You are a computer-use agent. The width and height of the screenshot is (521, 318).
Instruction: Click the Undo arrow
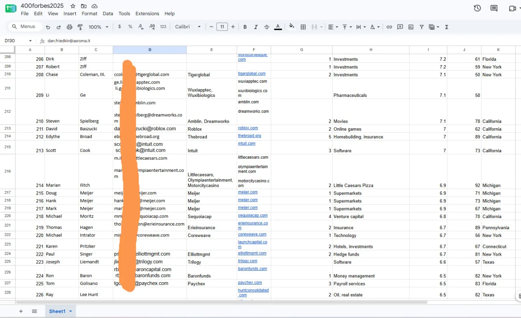coord(48,27)
